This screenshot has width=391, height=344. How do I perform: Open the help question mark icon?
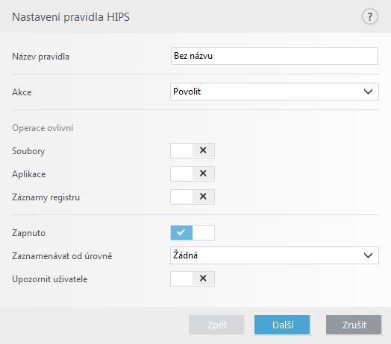[370, 17]
